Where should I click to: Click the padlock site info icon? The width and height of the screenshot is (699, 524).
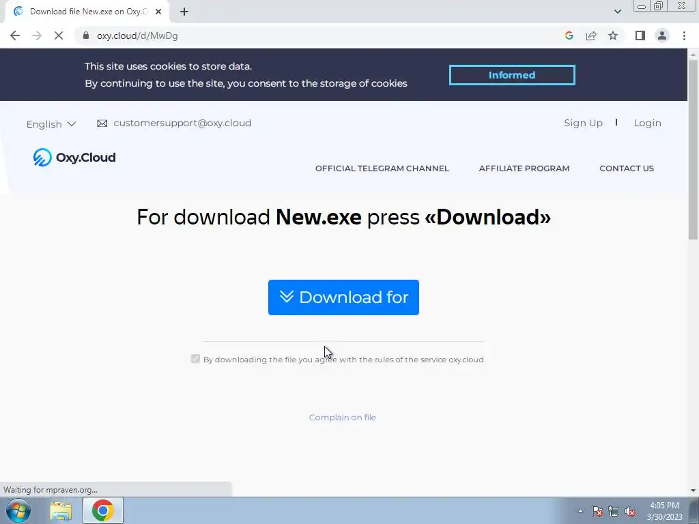pyautogui.click(x=86, y=35)
